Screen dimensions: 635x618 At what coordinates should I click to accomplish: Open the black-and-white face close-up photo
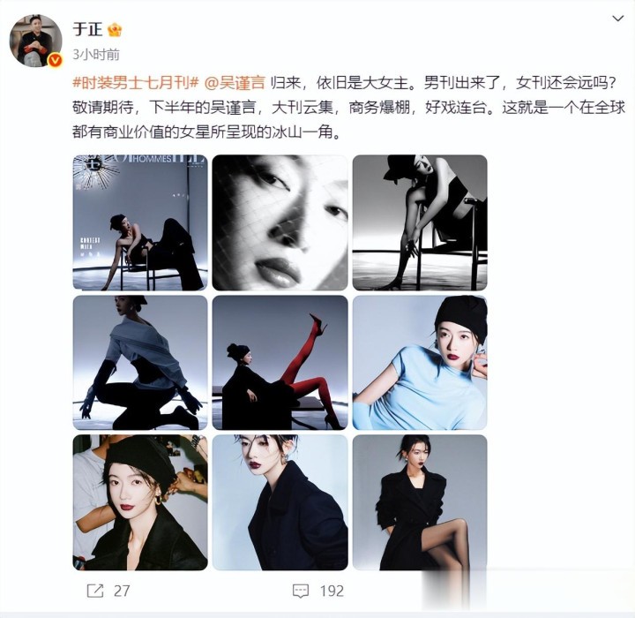[x=280, y=222]
